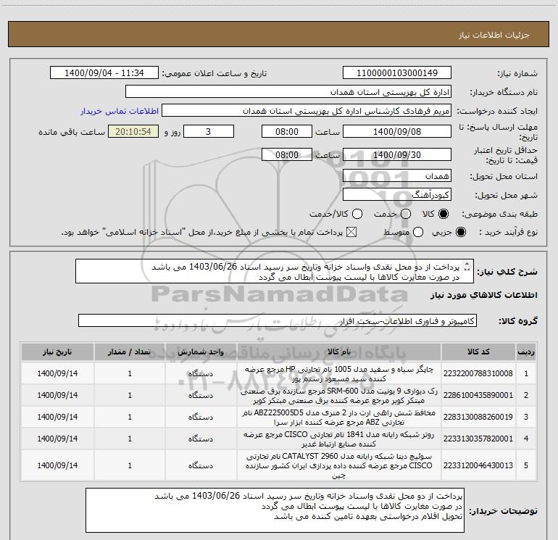
Task: Click the scroll arrows of the description box
Action: (467, 266)
